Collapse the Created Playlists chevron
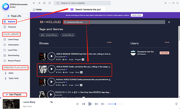 (x=29, y=68)
